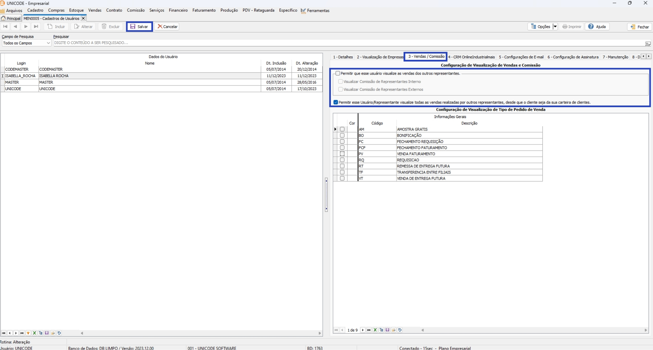
Task: Click the refresh icon below user grid
Action: pyautogui.click(x=59, y=333)
